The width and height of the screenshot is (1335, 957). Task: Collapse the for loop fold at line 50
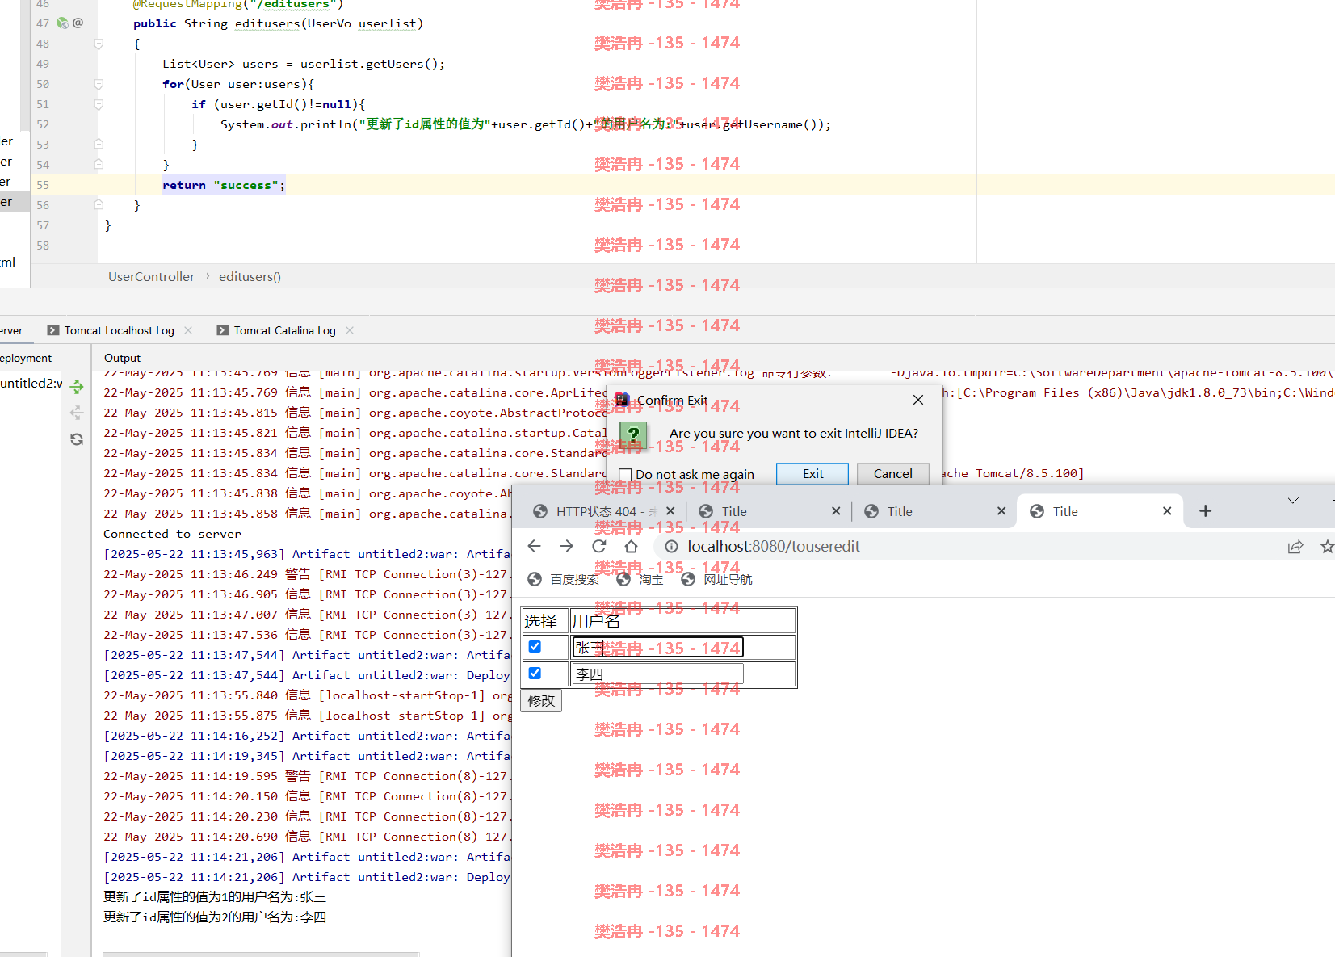point(99,84)
